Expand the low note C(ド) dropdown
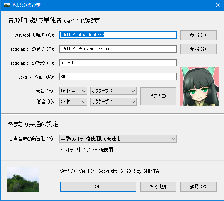 (73, 102)
